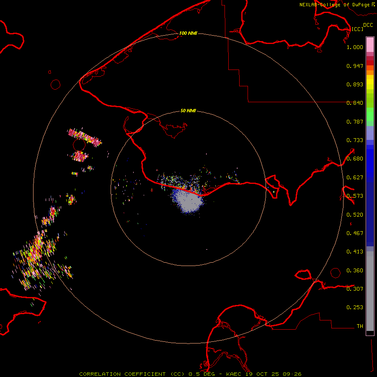377x377 pixels.
Task: Click the 0.627 color scale value
Action: click(x=355, y=178)
